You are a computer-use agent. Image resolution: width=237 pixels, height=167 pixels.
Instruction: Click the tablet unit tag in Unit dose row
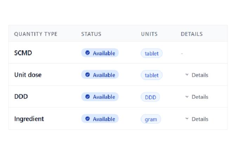152,75
